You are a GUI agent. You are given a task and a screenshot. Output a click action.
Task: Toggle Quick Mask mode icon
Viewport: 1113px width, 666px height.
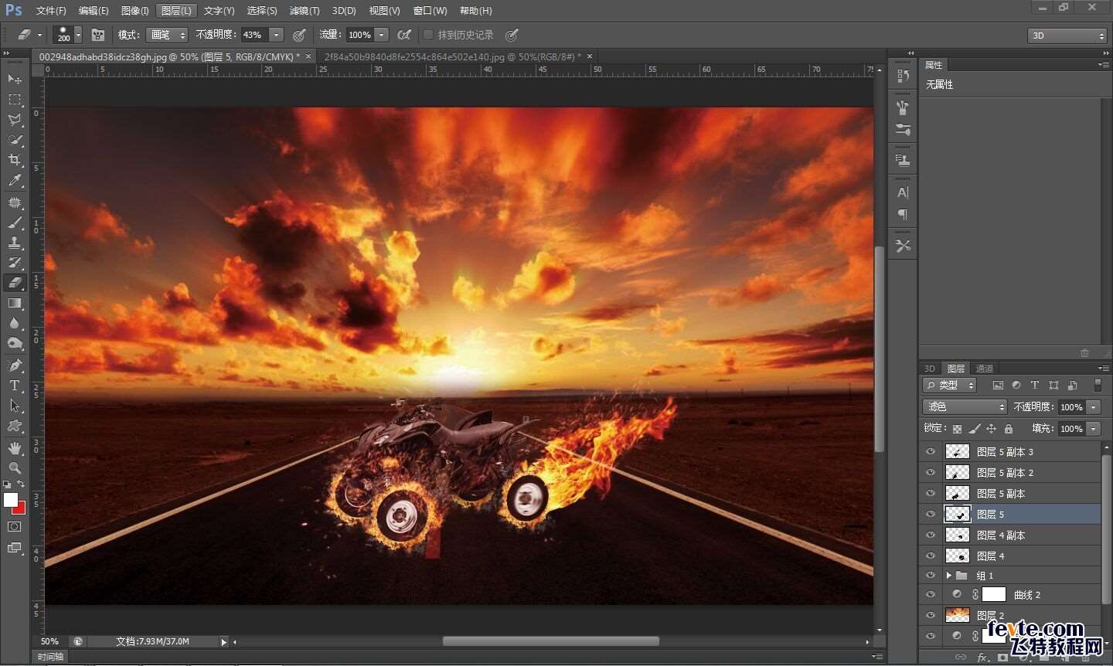point(15,527)
